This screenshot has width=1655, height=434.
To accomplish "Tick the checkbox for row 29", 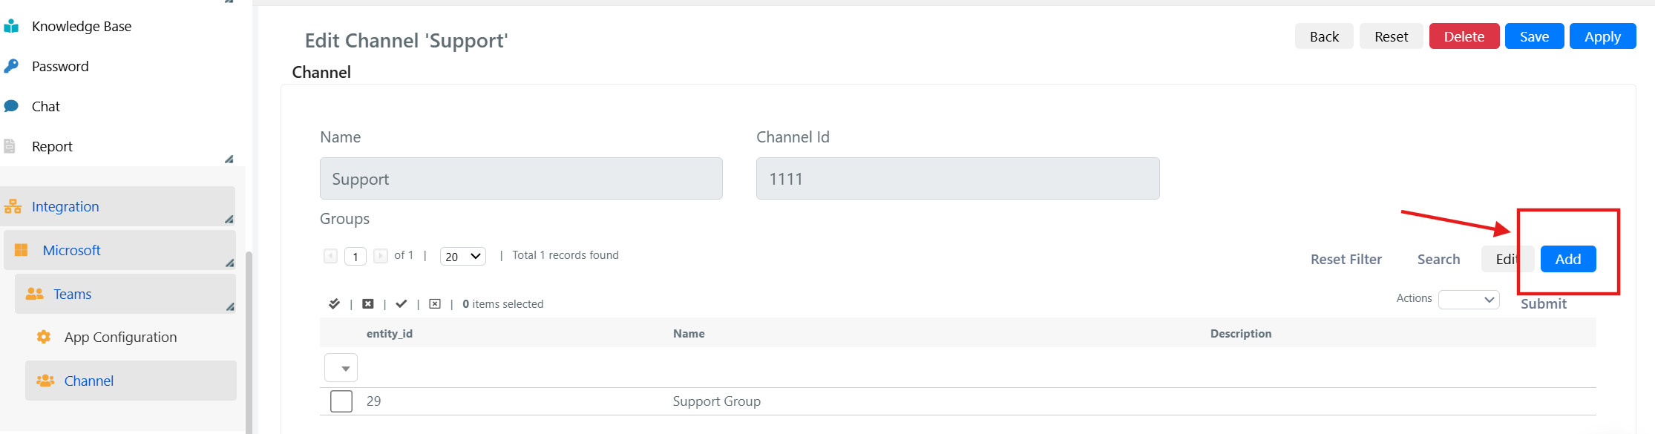I will pos(341,401).
